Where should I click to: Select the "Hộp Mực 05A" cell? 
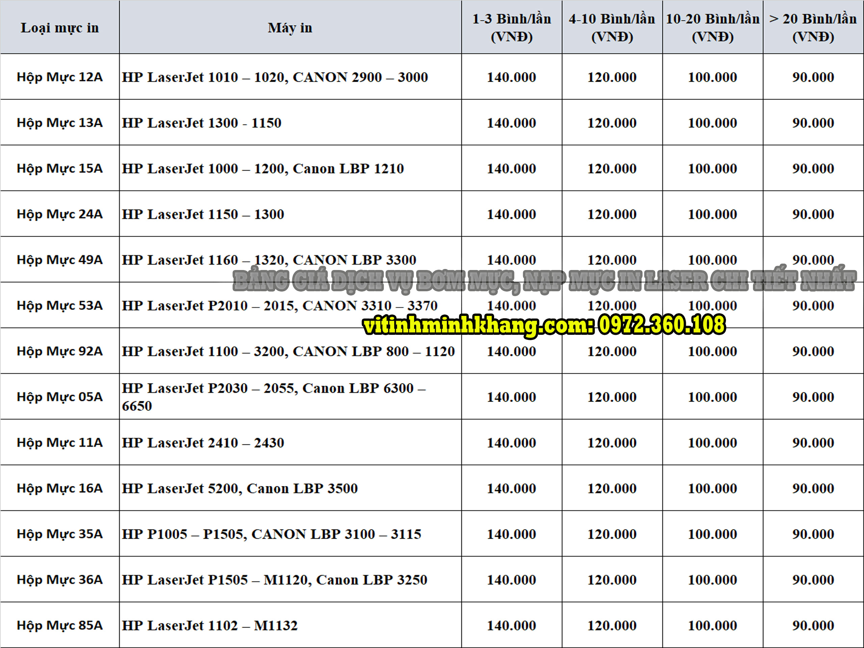[x=60, y=397]
